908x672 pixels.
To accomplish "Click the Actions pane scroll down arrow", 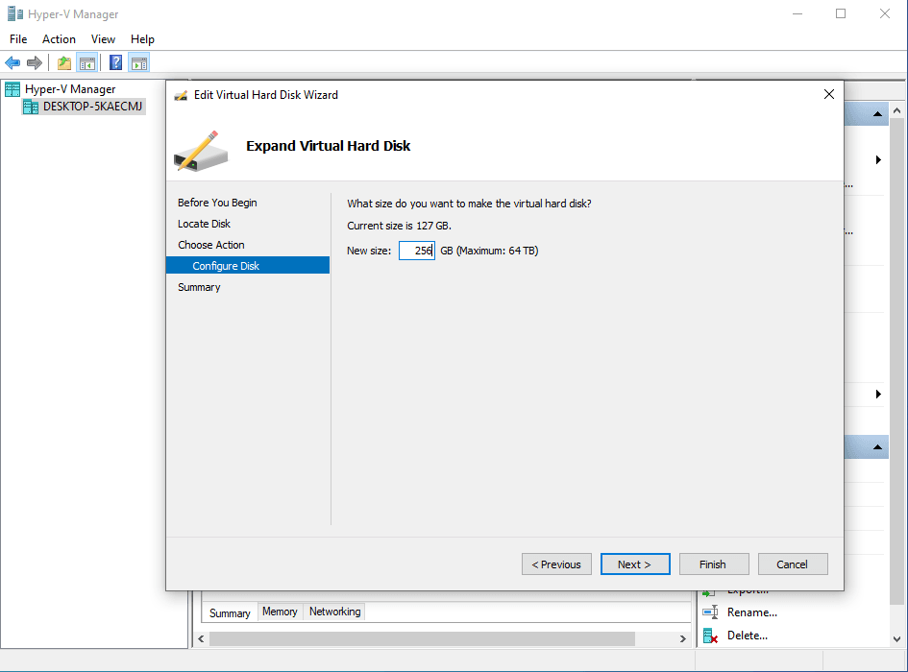I will 896,639.
